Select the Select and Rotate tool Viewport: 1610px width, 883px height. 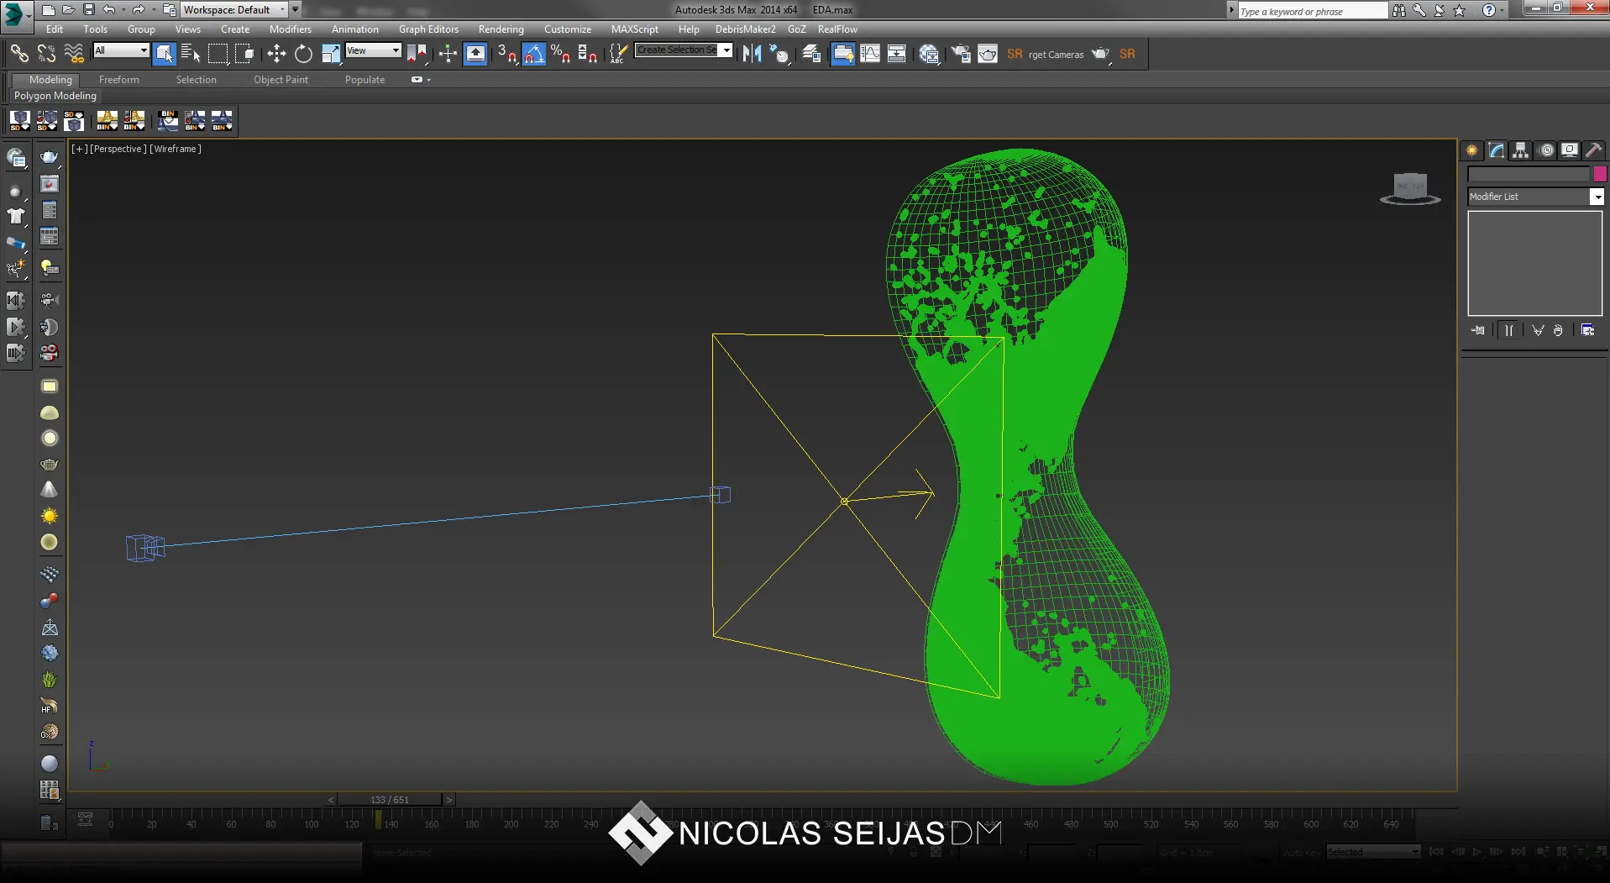pyautogui.click(x=303, y=55)
